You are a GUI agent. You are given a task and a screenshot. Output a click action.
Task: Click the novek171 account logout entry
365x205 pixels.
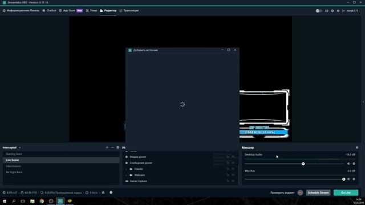coord(350,11)
